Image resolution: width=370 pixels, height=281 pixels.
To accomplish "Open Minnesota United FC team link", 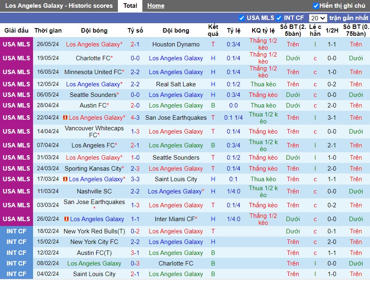I will (94, 72).
